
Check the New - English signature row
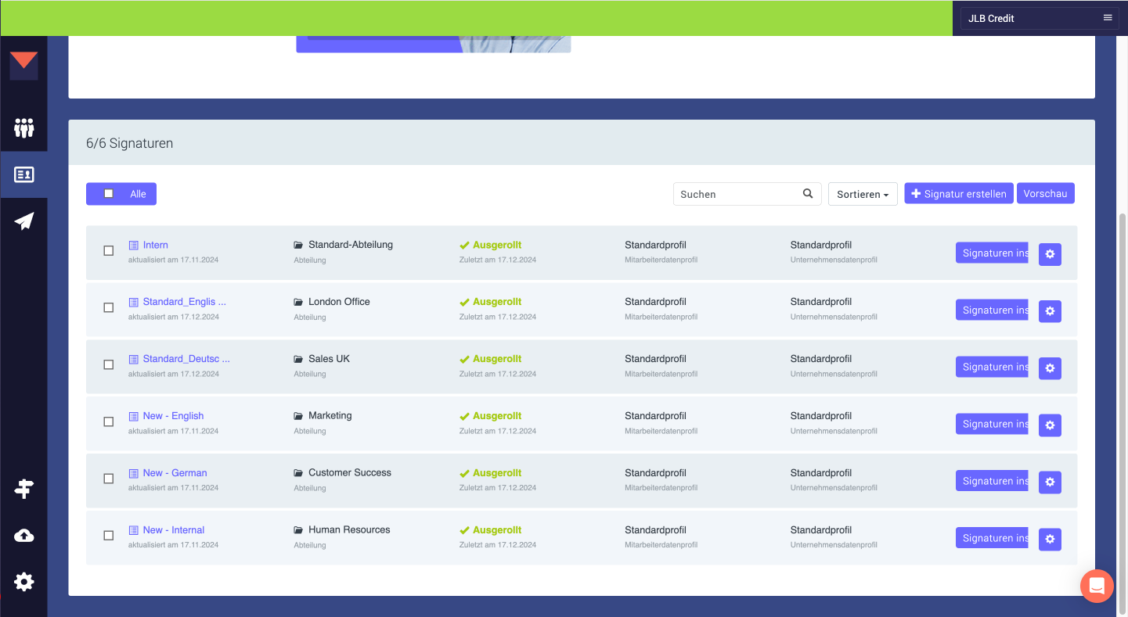(x=109, y=421)
